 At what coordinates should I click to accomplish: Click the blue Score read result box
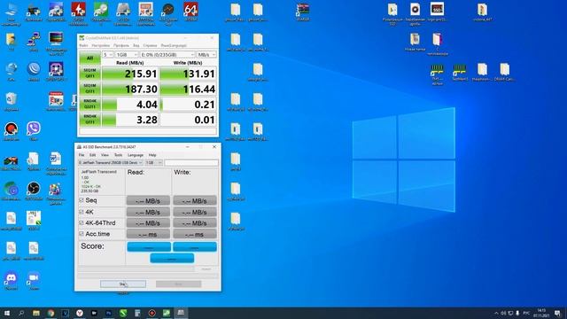pyautogui.click(x=149, y=247)
